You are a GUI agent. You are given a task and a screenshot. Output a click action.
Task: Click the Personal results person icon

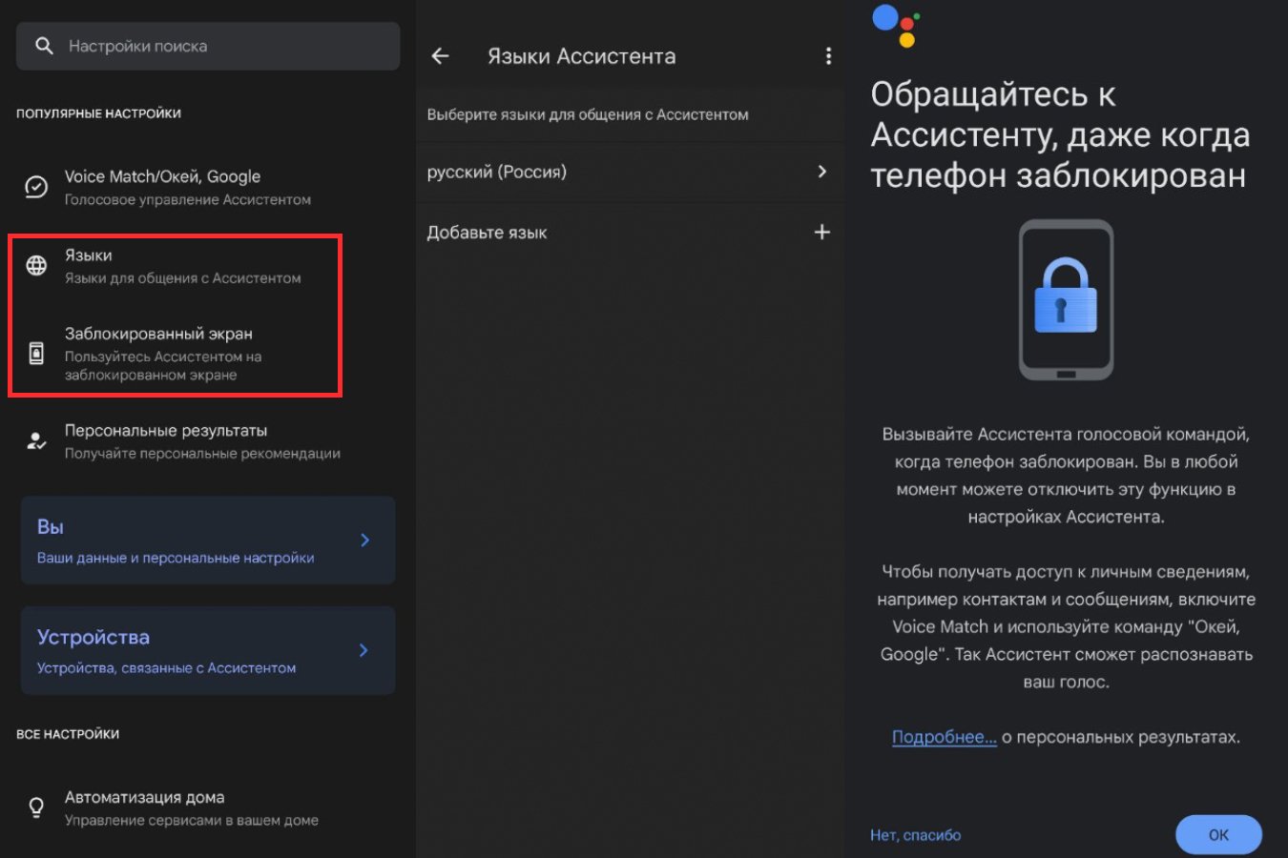tap(36, 441)
